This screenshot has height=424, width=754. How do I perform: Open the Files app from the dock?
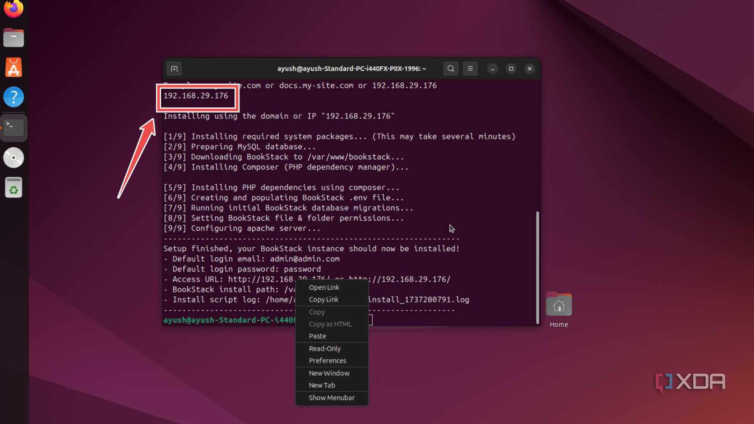pyautogui.click(x=13, y=37)
